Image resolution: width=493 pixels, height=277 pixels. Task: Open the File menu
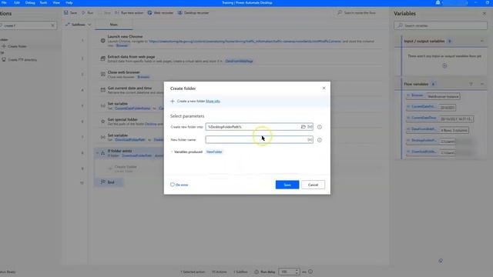tap(4, 2)
